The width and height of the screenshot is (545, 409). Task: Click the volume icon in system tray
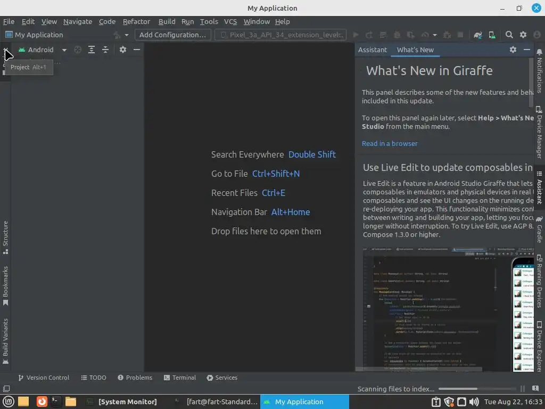point(474,402)
